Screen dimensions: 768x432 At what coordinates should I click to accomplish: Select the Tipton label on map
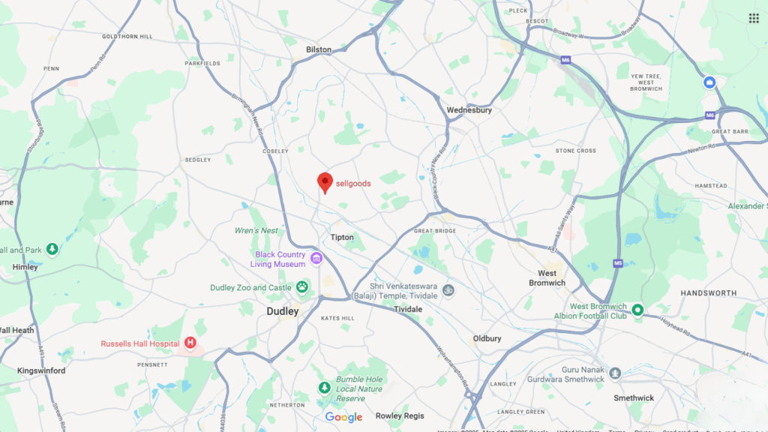point(342,238)
